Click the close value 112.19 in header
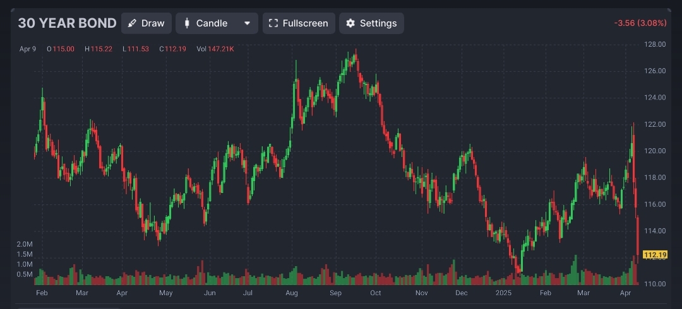The height and width of the screenshot is (309, 682). (176, 49)
